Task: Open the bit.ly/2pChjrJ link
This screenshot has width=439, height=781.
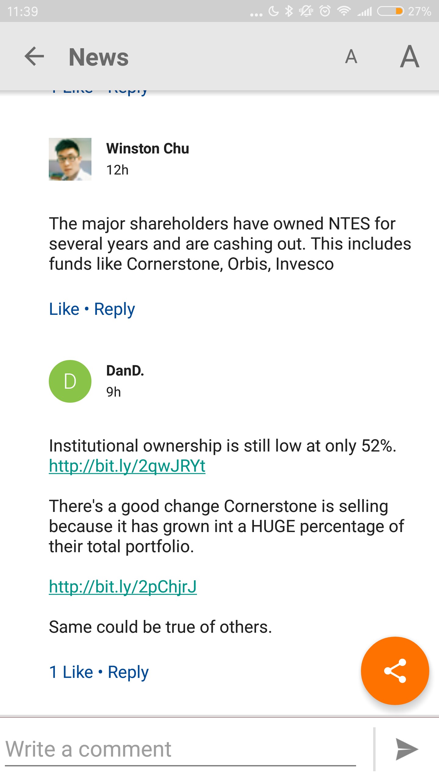Action: pos(123,586)
